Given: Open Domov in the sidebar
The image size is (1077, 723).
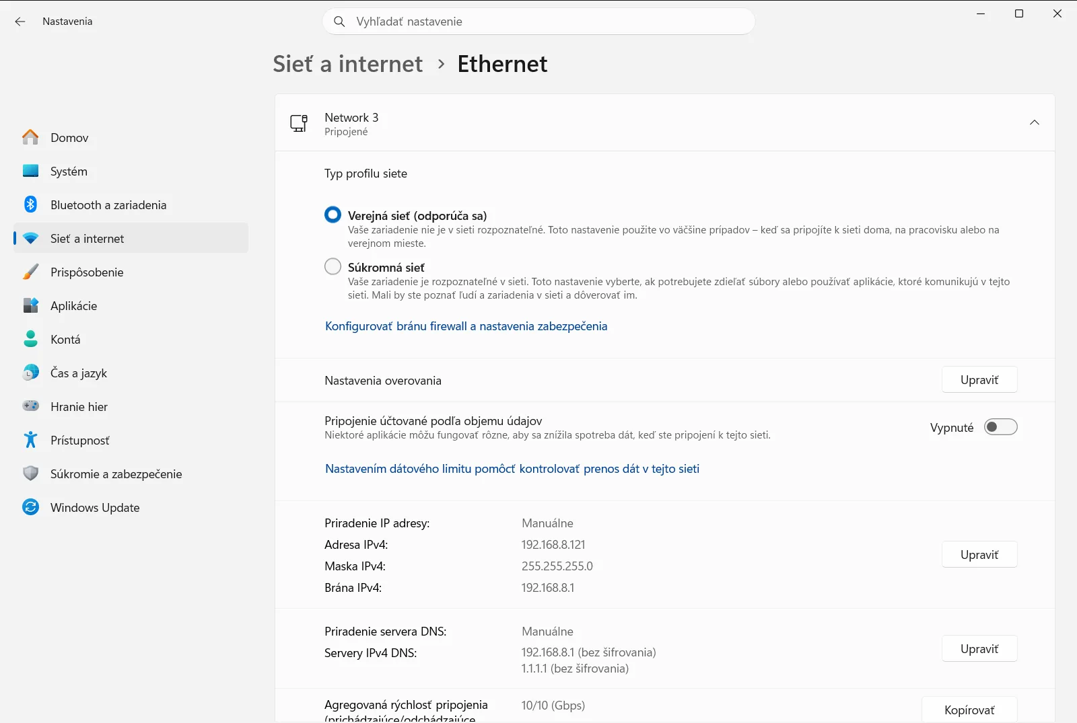Looking at the screenshot, I should (x=131, y=137).
